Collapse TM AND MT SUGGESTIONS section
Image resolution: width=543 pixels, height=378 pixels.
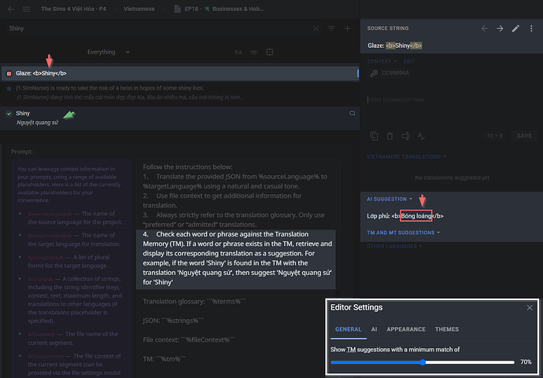click(x=403, y=233)
